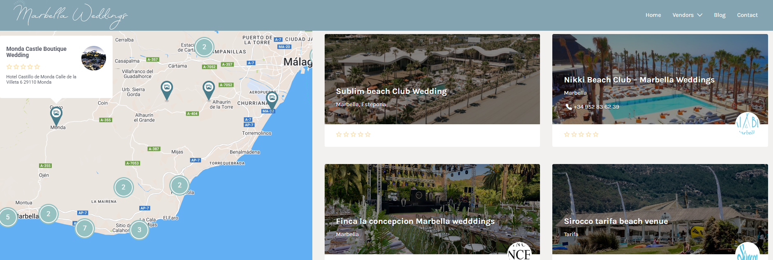
Task: Click the Monda Castle address text in popup
Action: tap(41, 79)
